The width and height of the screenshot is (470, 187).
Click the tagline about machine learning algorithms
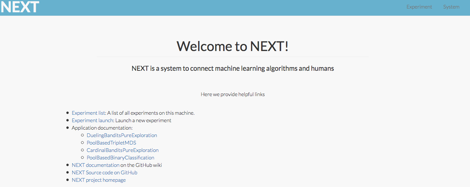point(233,69)
